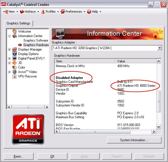Click the Subsystem Vendor ID row
This screenshot has width=168, height=162.
[x=106, y=105]
